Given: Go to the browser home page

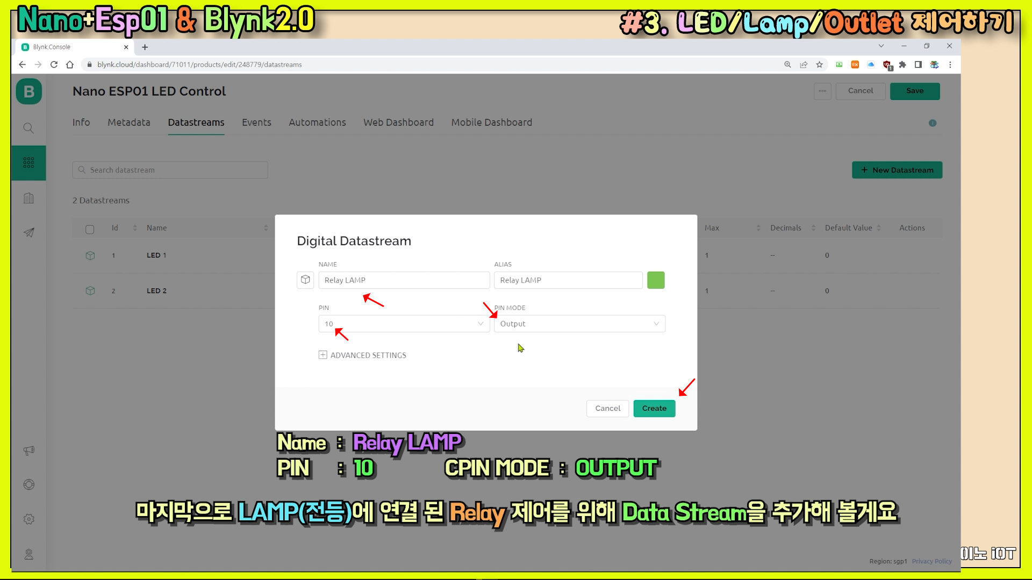Looking at the screenshot, I should [x=70, y=64].
